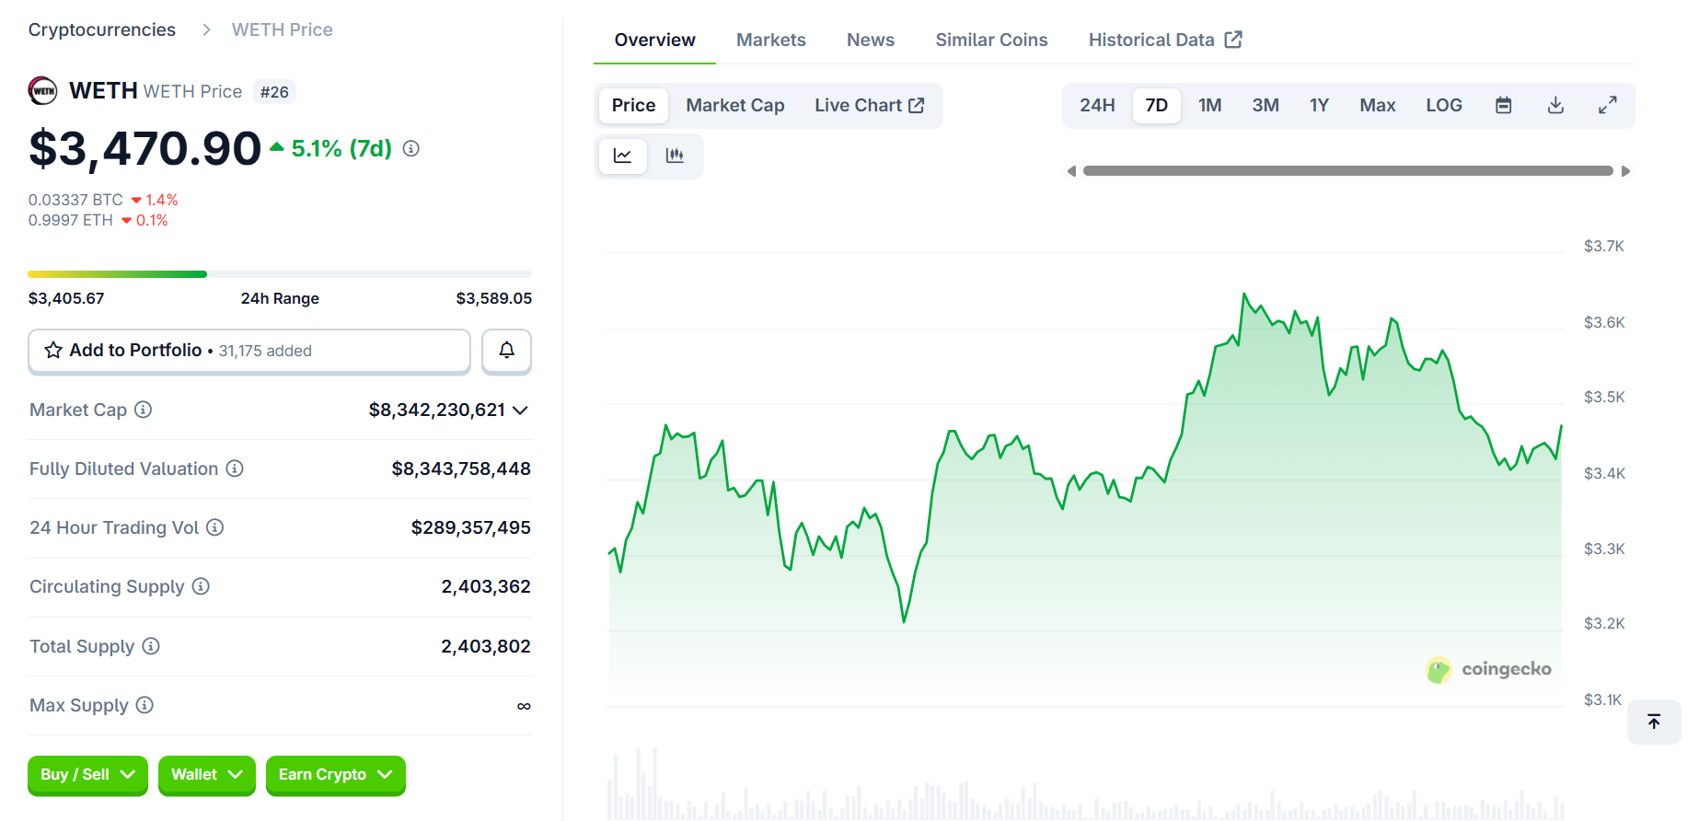Click the $8,343,758,448 fully diluted value

pyautogui.click(x=461, y=468)
